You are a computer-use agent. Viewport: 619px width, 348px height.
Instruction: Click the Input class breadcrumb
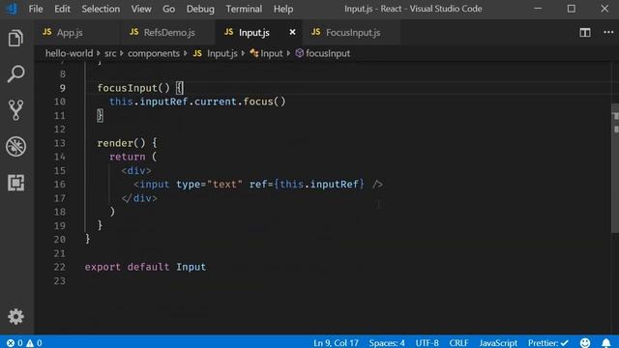click(267, 53)
